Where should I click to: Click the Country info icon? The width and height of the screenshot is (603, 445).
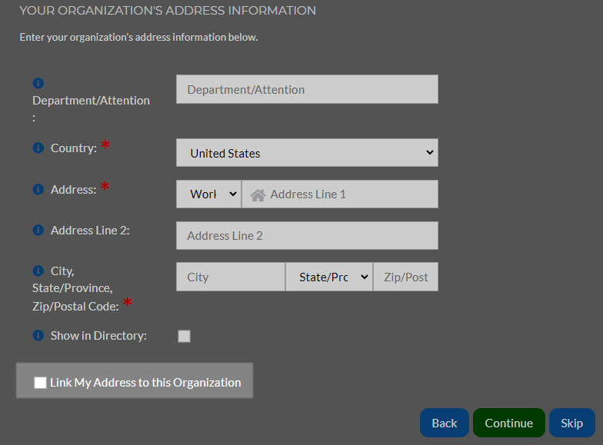(38, 148)
